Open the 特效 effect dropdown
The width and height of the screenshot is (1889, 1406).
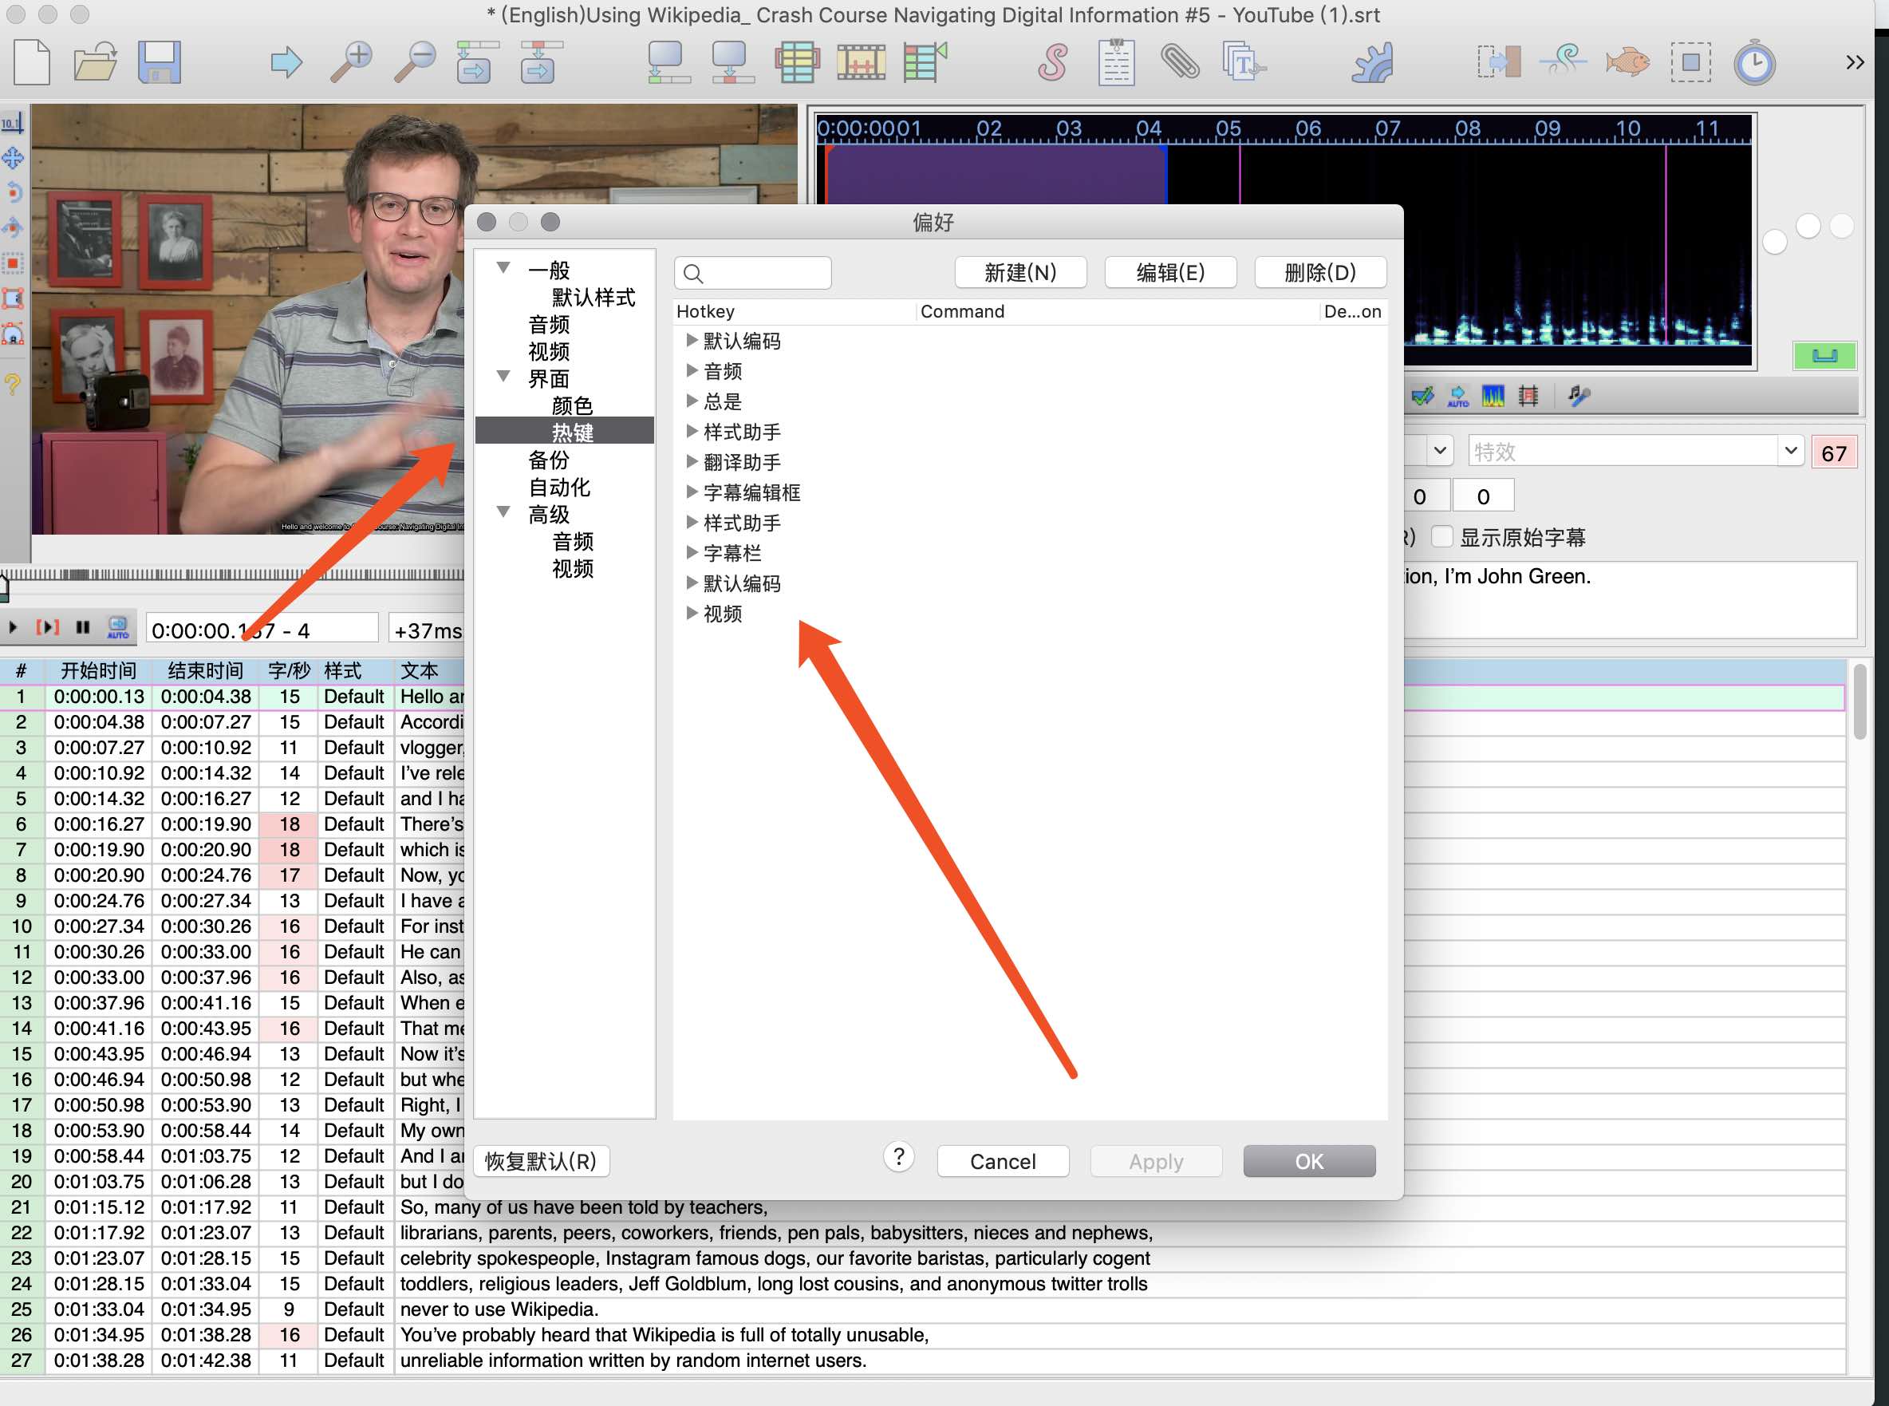[1790, 451]
